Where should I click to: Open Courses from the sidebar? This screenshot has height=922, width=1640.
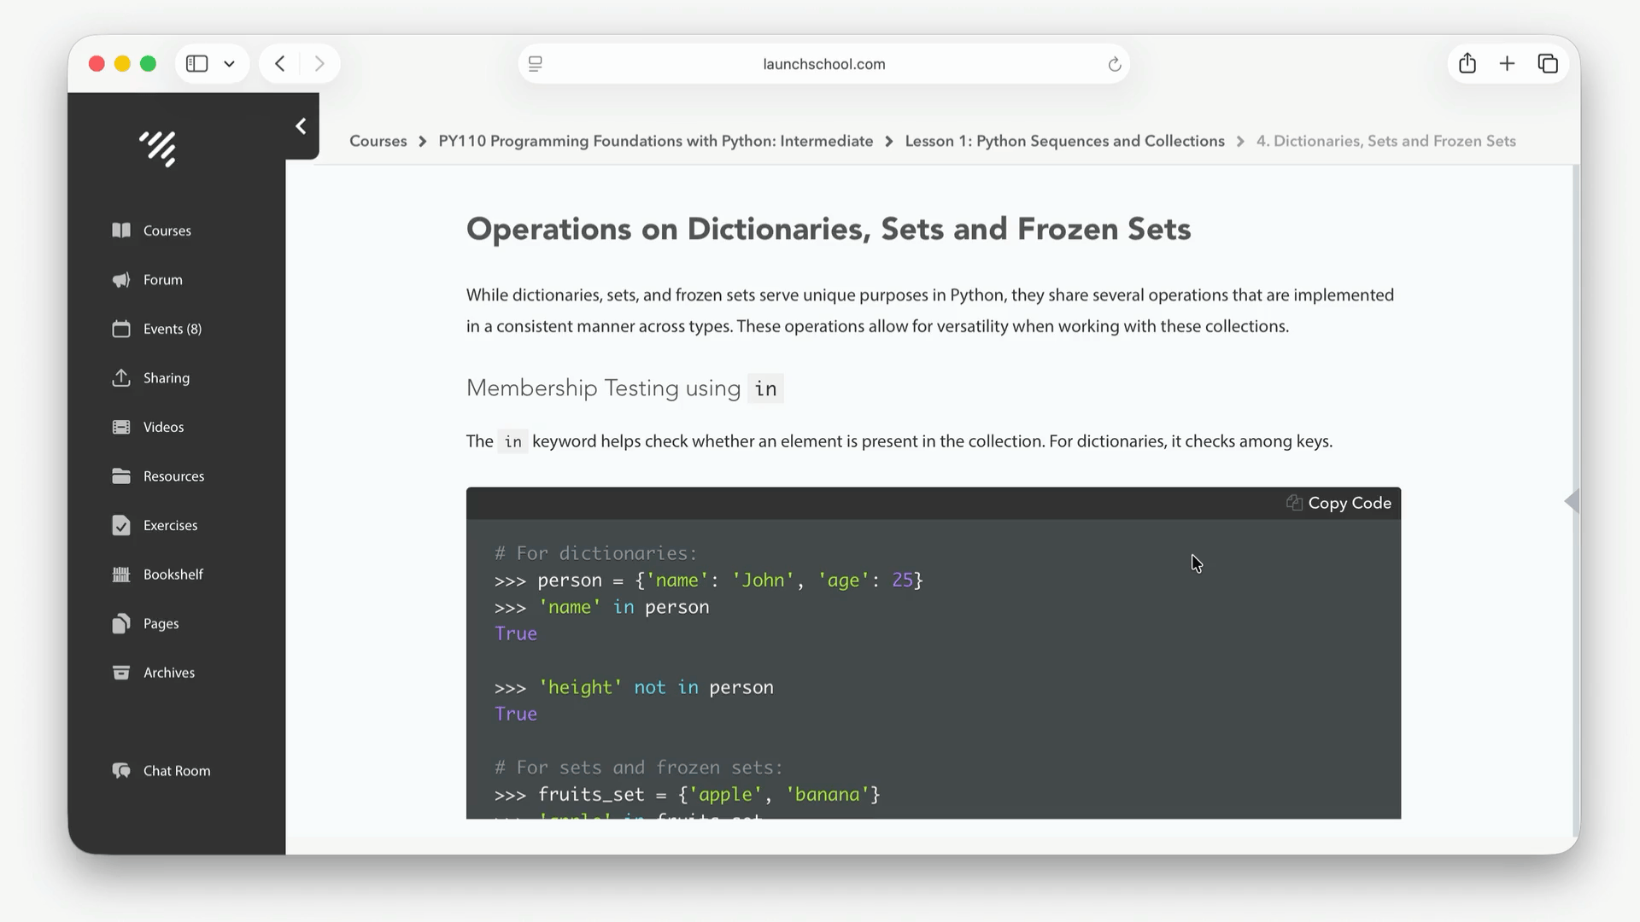167,230
